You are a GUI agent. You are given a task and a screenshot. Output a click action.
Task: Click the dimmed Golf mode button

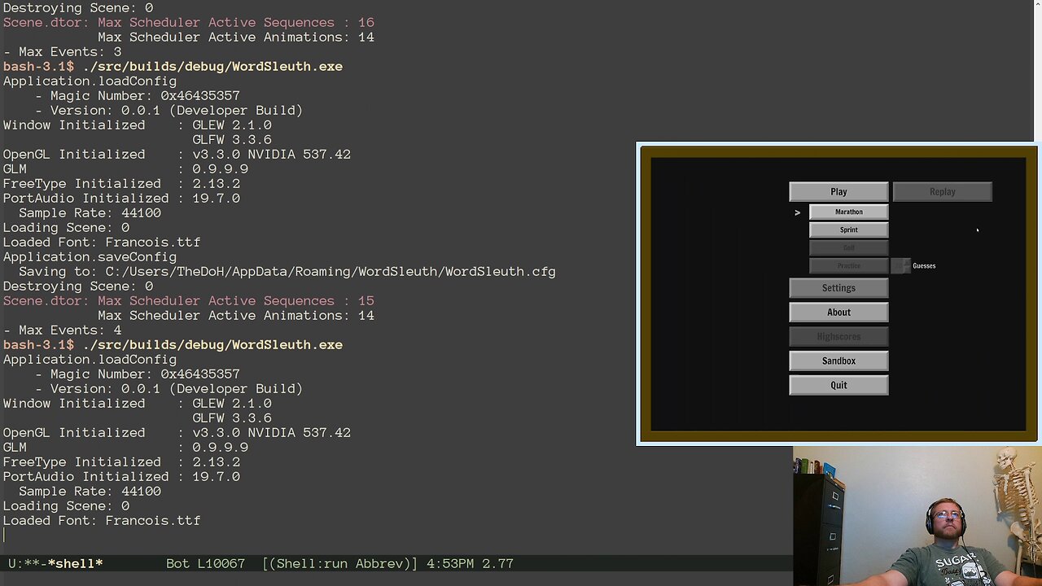(848, 247)
